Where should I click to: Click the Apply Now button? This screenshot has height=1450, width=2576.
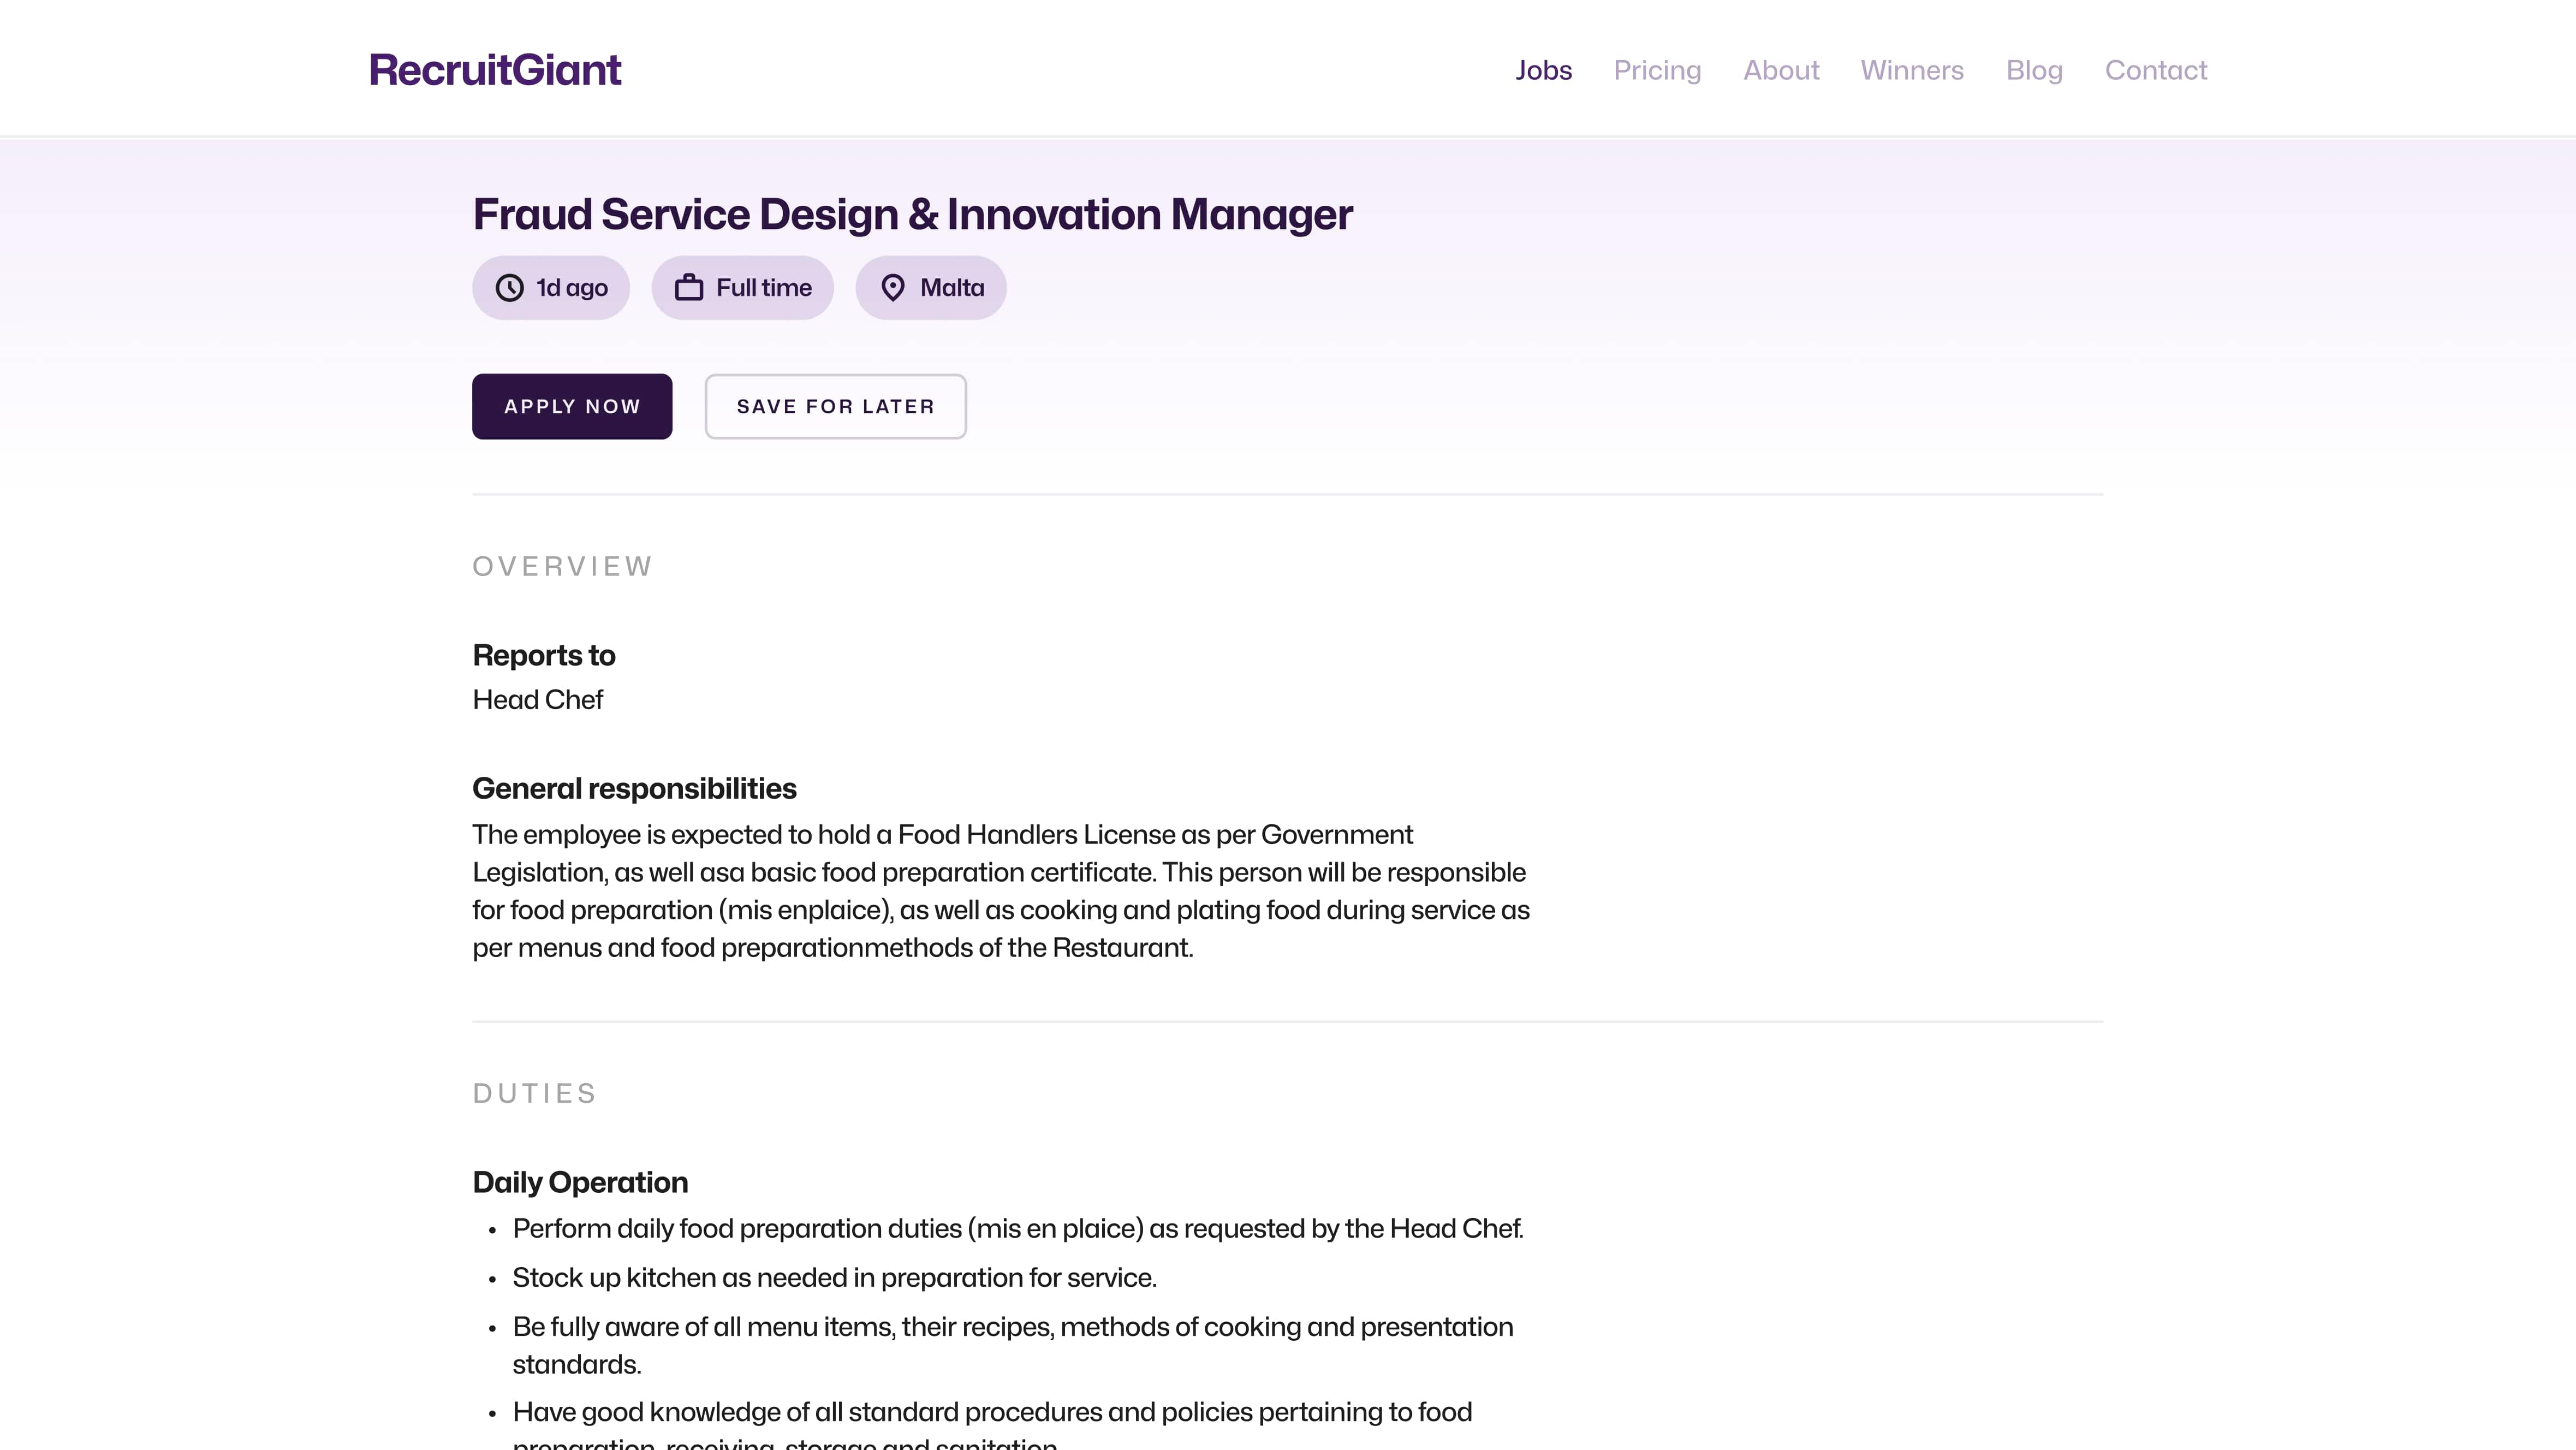[x=572, y=406]
